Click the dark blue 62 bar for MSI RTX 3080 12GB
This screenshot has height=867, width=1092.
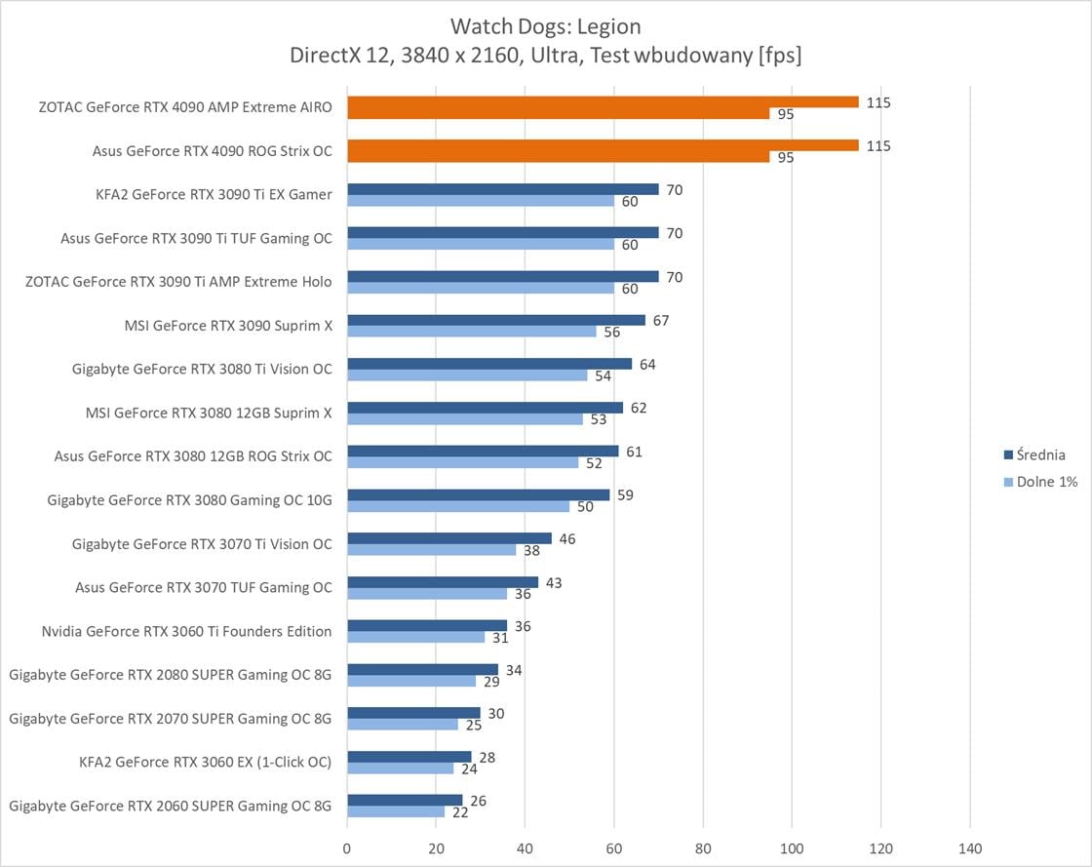[486, 408]
